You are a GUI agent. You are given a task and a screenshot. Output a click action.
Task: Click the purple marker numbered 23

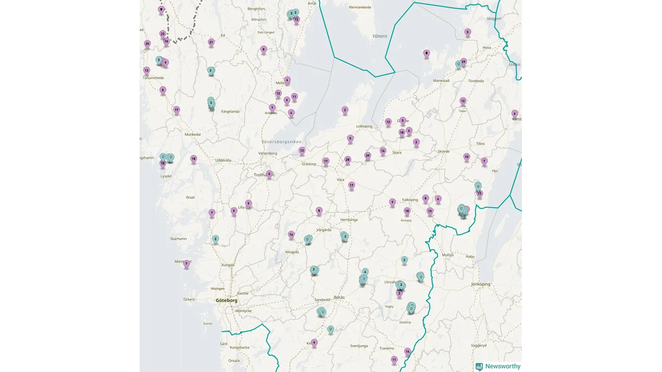coord(162,34)
